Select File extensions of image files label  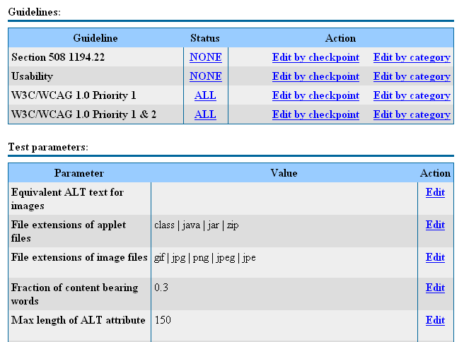pos(79,257)
